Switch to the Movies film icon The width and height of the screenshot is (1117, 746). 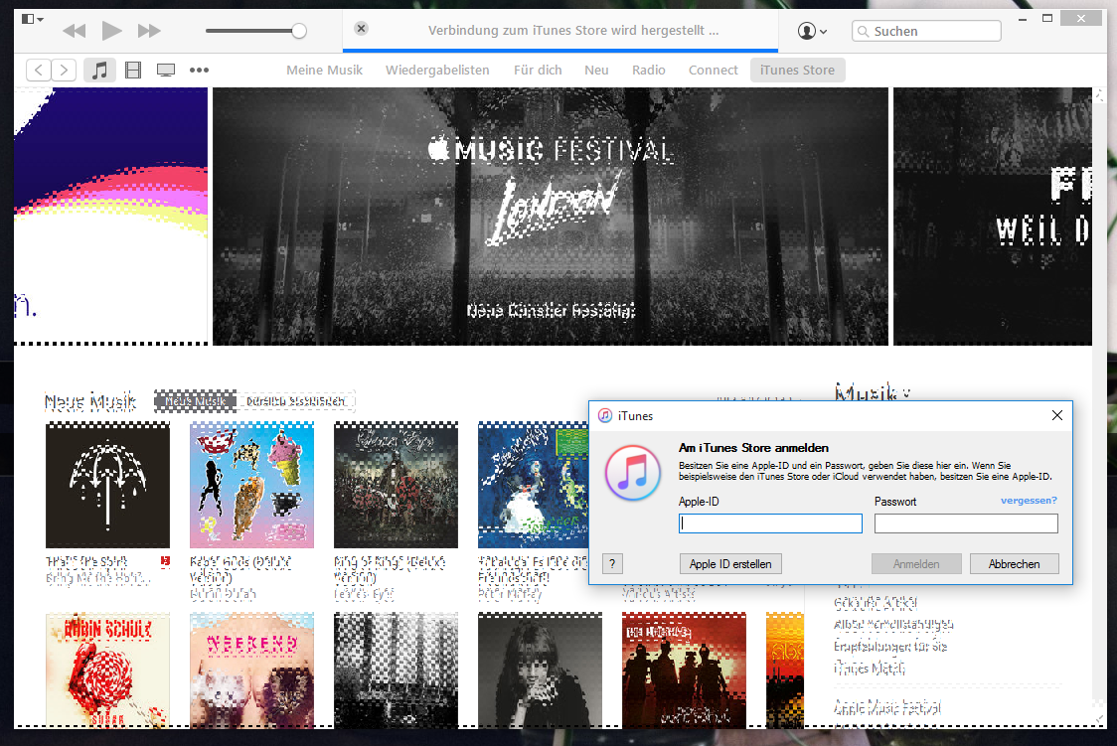tap(133, 70)
